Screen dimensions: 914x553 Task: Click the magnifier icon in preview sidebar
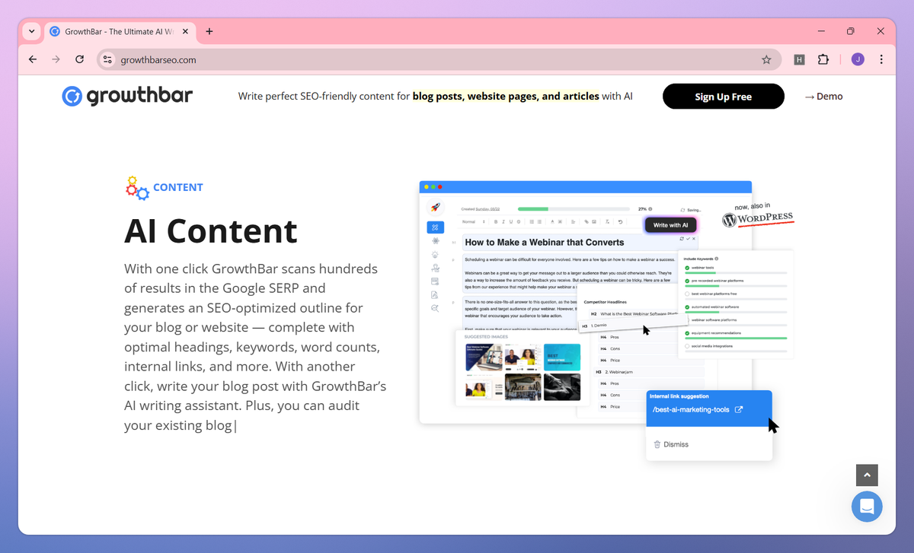(x=435, y=308)
